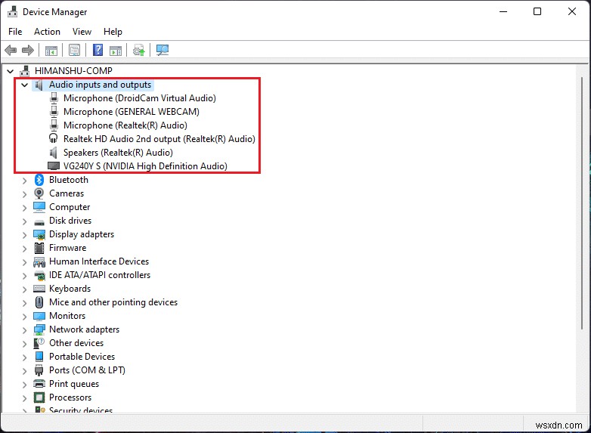Select the HIMANSHU-COMP computer name
This screenshot has height=433, width=591.
coord(73,71)
